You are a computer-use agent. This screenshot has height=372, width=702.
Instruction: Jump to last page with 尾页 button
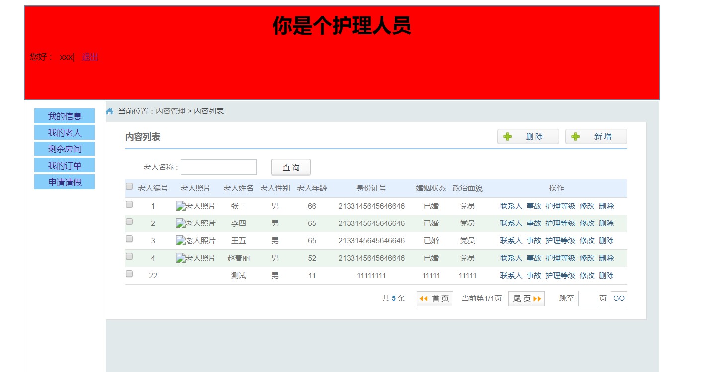pyautogui.click(x=526, y=298)
